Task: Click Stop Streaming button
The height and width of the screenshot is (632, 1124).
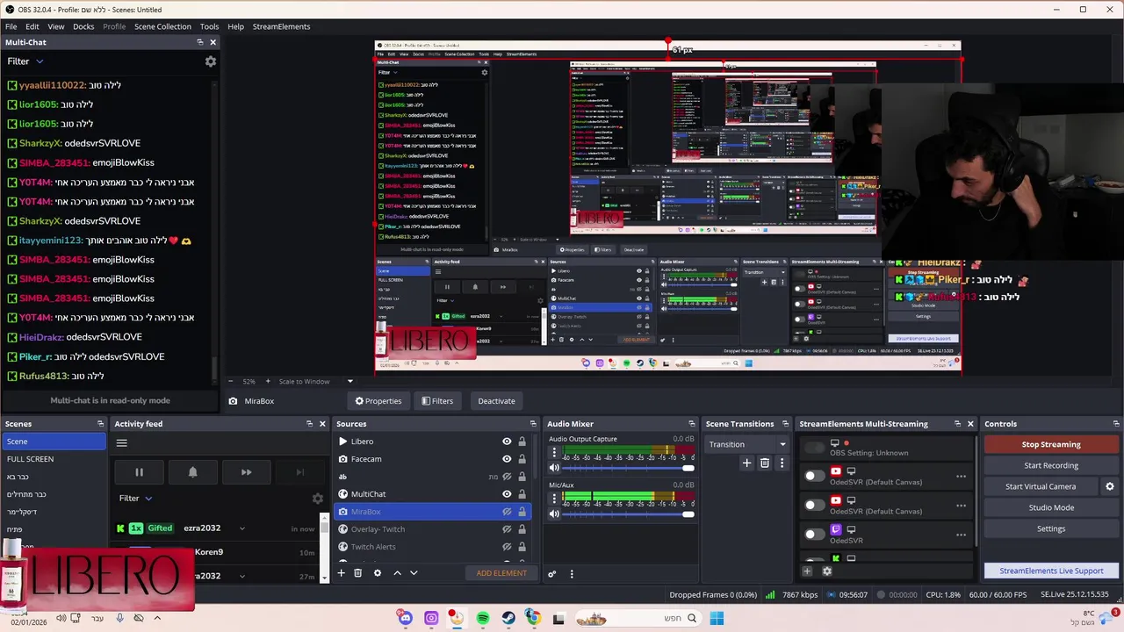Action: click(x=1051, y=444)
